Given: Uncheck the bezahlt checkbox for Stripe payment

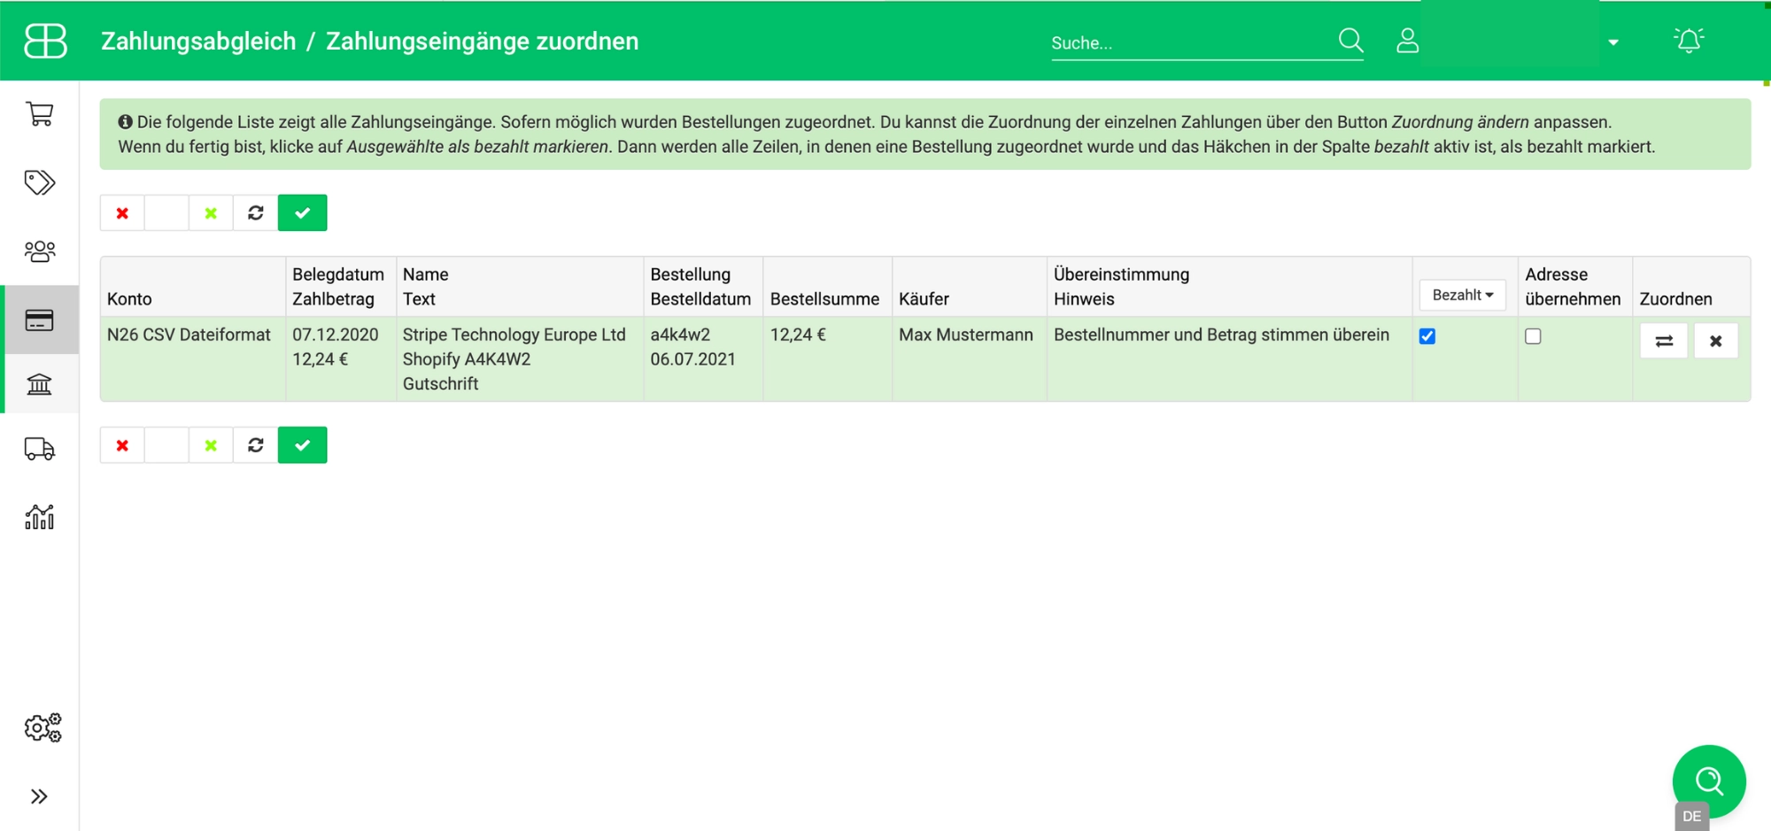Looking at the screenshot, I should coord(1427,336).
